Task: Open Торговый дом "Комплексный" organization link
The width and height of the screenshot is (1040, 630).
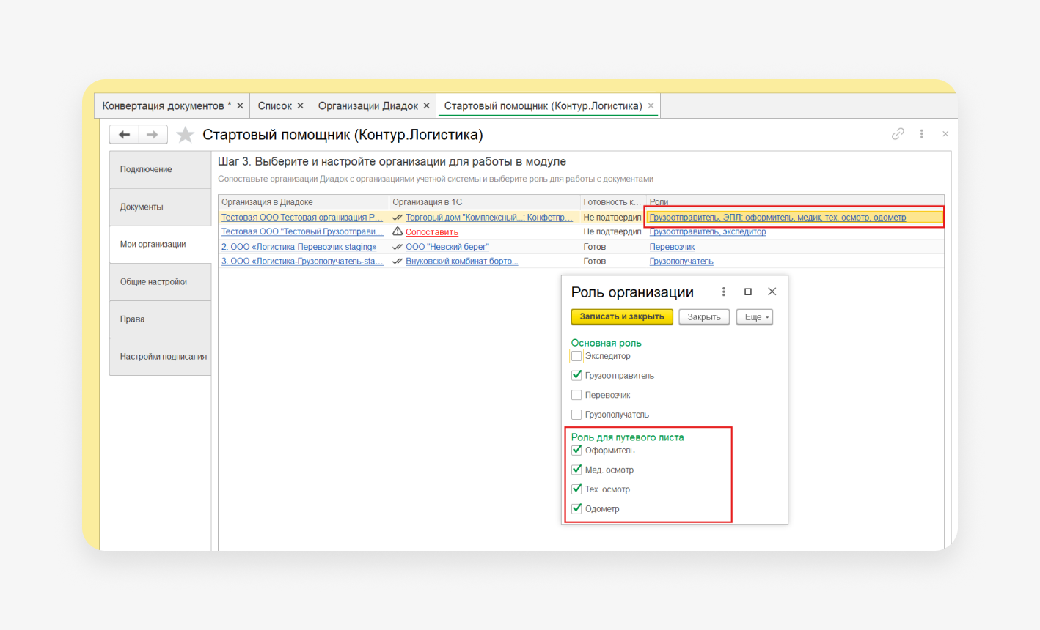Action: coord(489,218)
